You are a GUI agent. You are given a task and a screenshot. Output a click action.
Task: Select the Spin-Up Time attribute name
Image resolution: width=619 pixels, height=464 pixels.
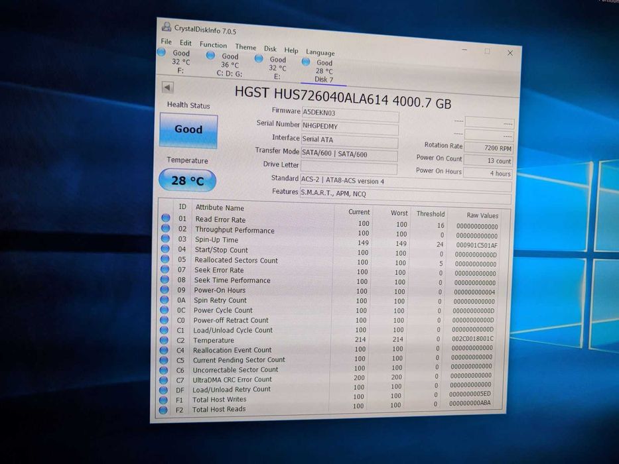(216, 239)
